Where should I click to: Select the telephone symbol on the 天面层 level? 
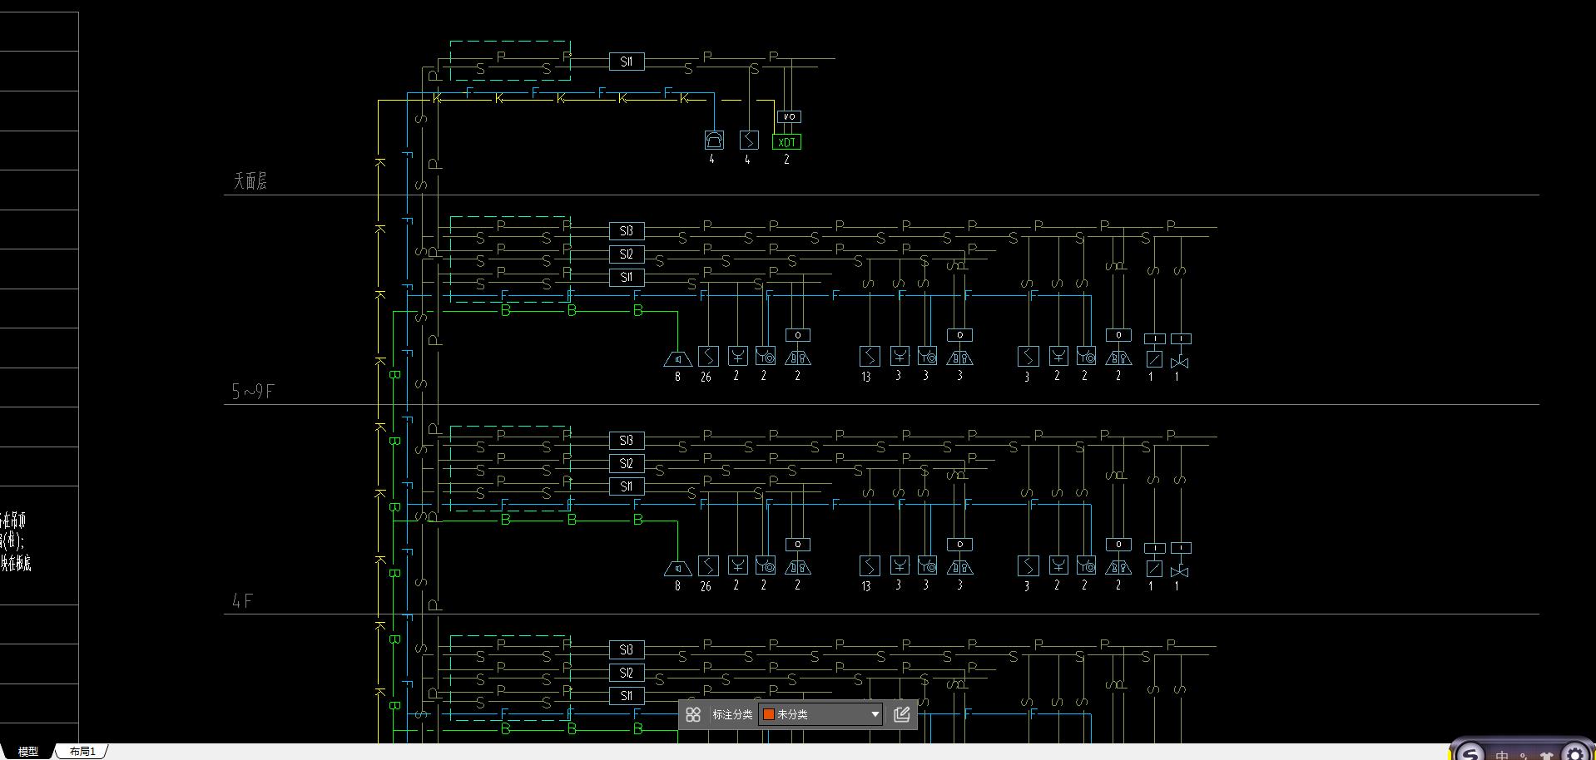pyautogui.click(x=714, y=140)
